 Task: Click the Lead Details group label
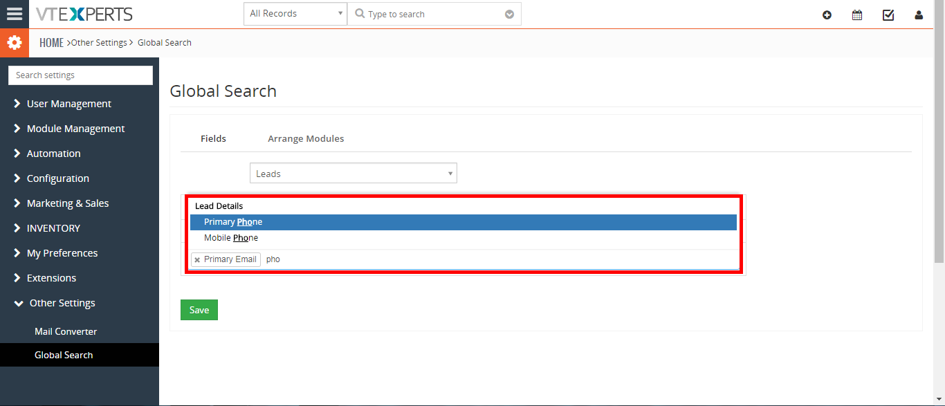pyautogui.click(x=219, y=206)
